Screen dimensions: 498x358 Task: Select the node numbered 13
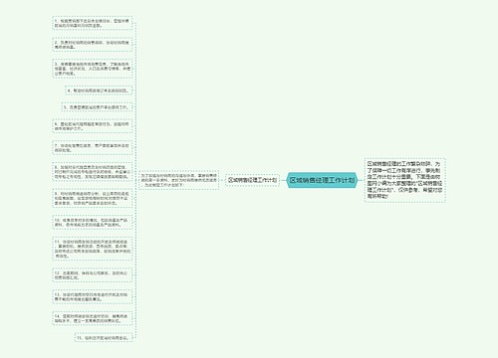tap(93, 296)
